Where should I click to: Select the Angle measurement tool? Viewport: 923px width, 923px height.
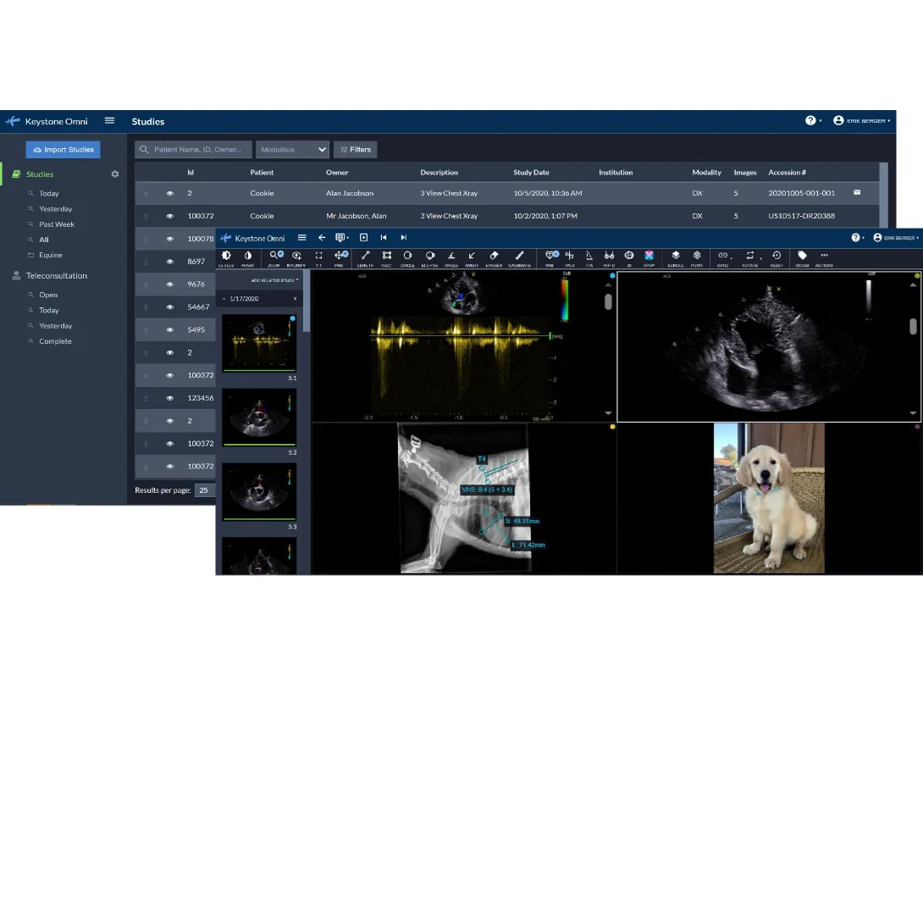tap(450, 256)
